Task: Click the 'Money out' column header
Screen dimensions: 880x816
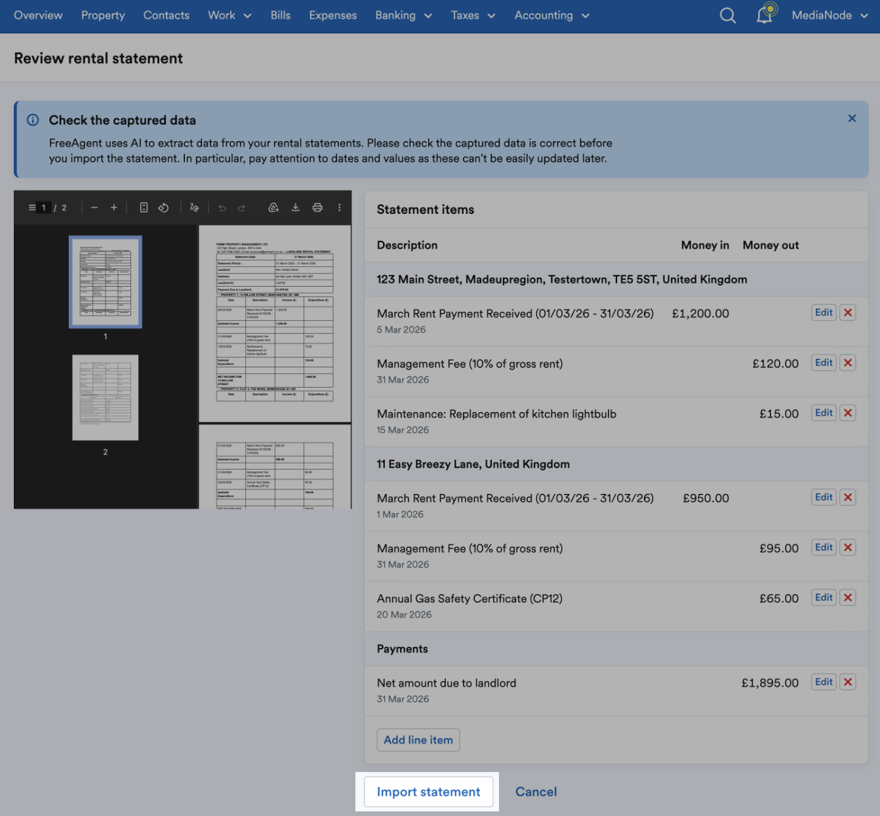Action: (x=770, y=245)
